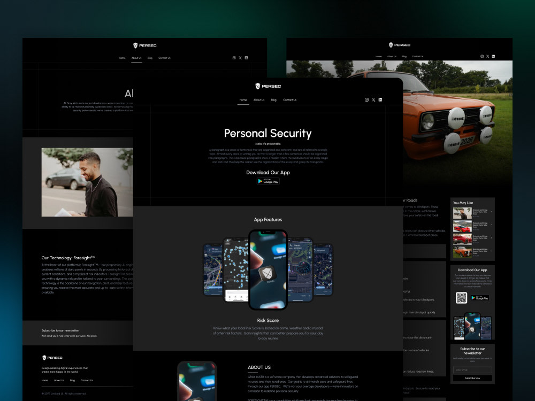This screenshot has width=535, height=401.
Task: Expand first You May Like article arrow
Action: [x=491, y=212]
